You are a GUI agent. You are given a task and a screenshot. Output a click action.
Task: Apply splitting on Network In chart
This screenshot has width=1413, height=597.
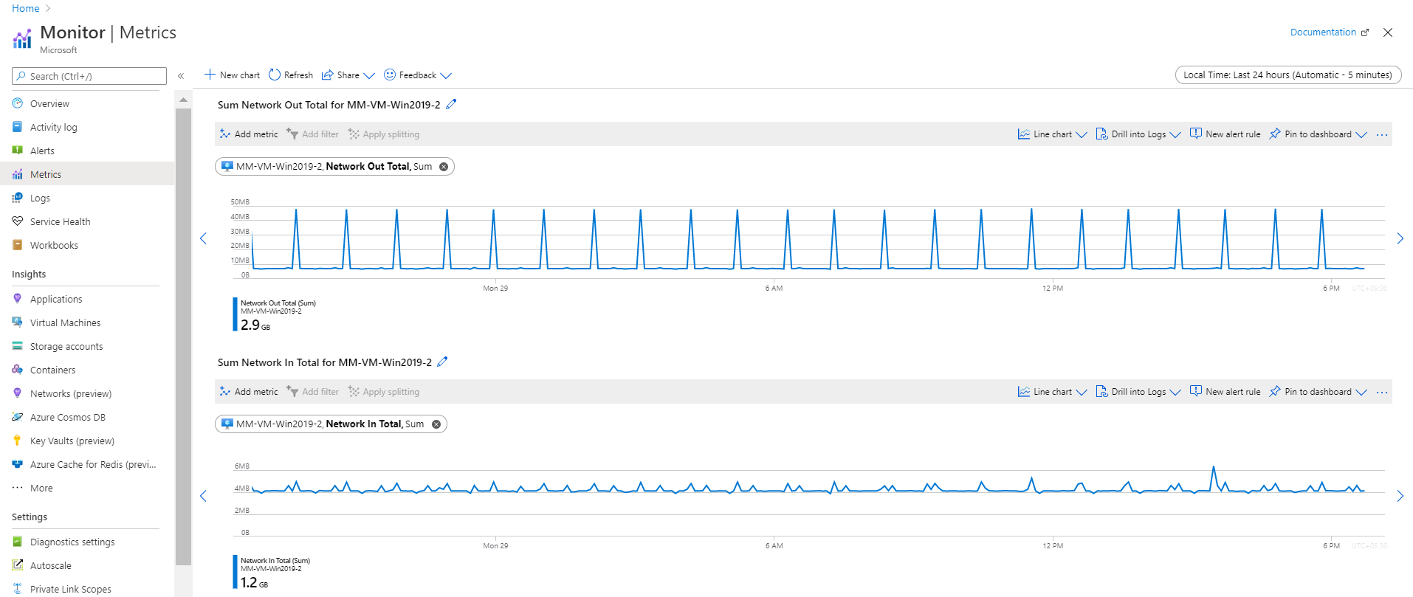pyautogui.click(x=384, y=392)
